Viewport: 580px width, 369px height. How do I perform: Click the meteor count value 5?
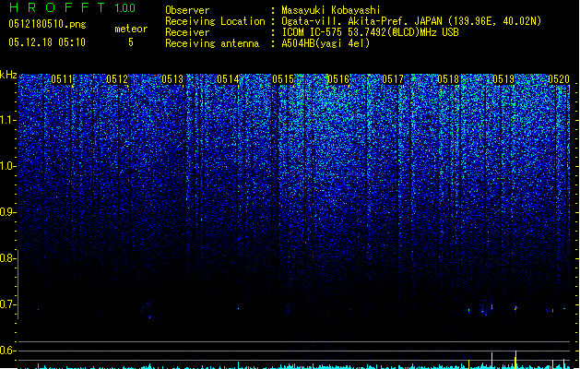[131, 42]
